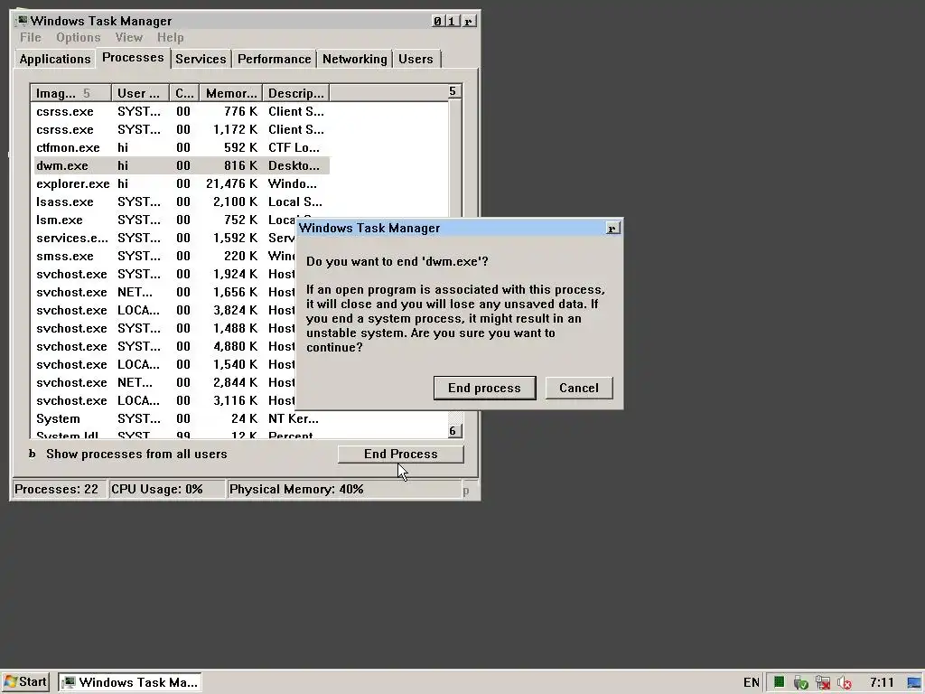Image resolution: width=925 pixels, height=694 pixels.
Task: Maximize the Windows Task Manager window
Action: click(452, 22)
